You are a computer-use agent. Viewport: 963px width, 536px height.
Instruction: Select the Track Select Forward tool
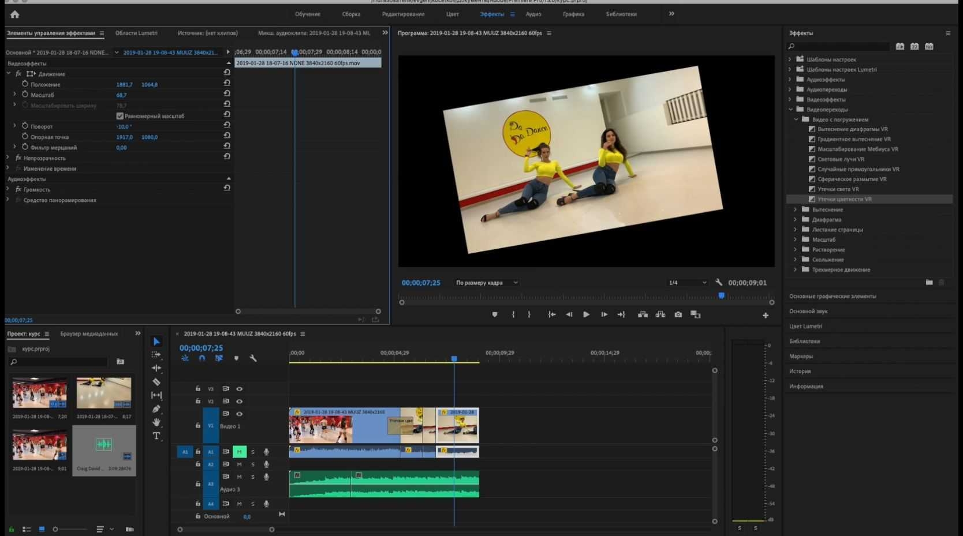click(156, 355)
